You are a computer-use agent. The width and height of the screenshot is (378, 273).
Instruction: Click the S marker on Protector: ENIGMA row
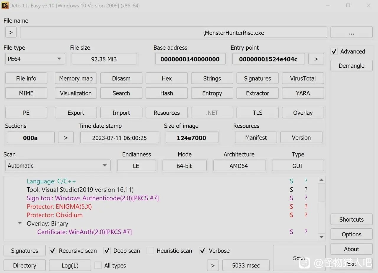click(291, 207)
